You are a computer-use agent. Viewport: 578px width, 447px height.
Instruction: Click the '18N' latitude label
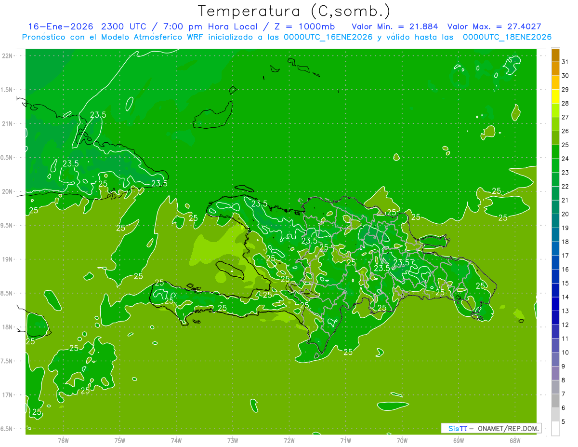pyautogui.click(x=8, y=327)
